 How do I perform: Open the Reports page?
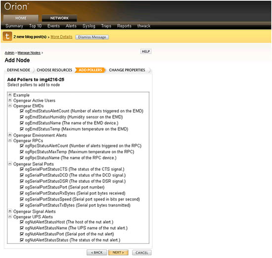point(124,26)
